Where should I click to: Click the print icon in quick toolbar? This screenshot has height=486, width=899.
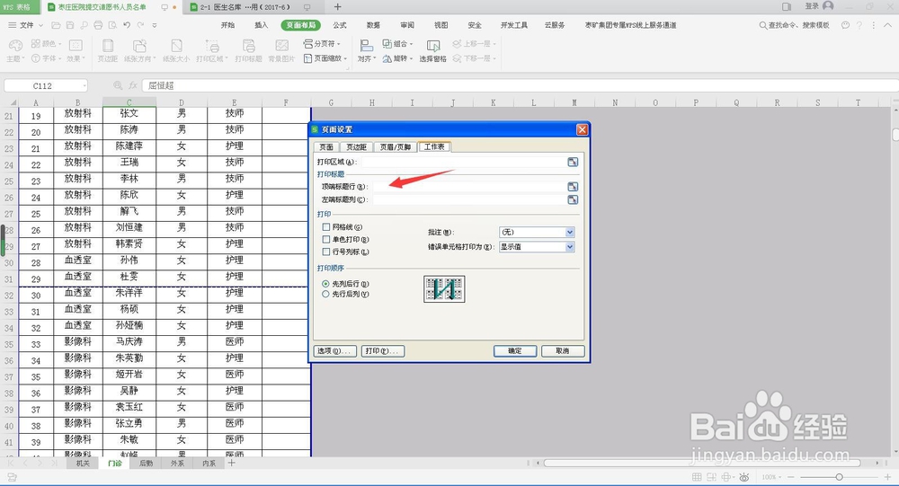tap(98, 25)
